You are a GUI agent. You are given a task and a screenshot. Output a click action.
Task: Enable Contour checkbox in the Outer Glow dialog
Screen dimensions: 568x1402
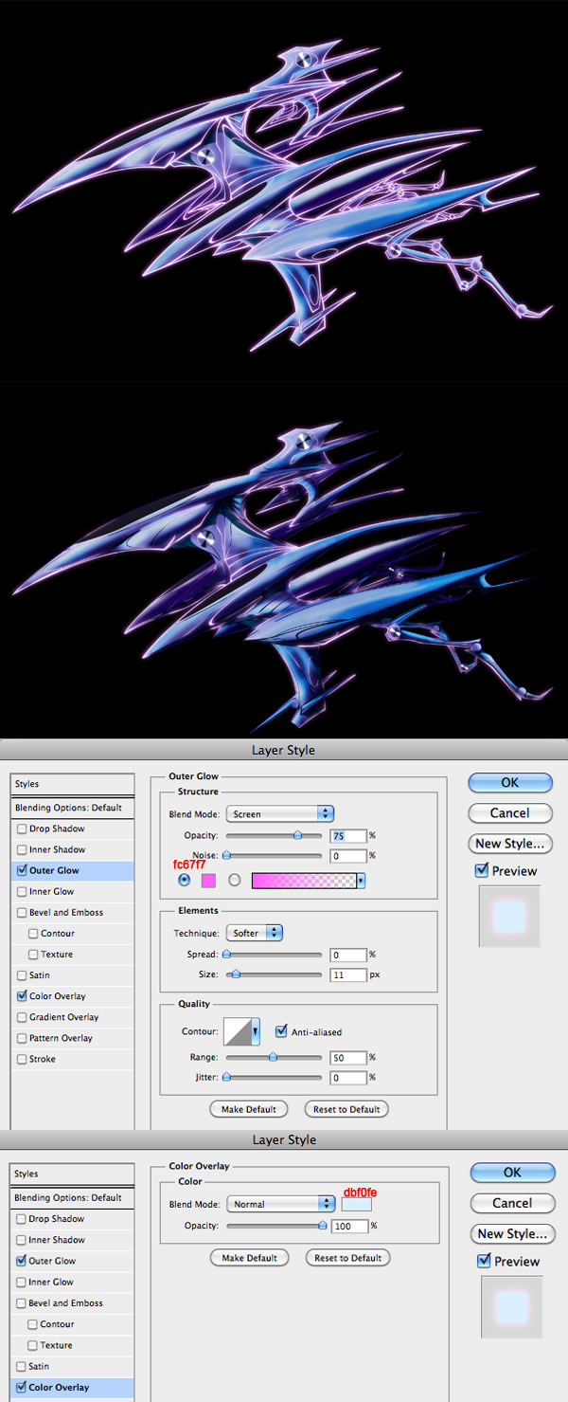[x=33, y=934]
